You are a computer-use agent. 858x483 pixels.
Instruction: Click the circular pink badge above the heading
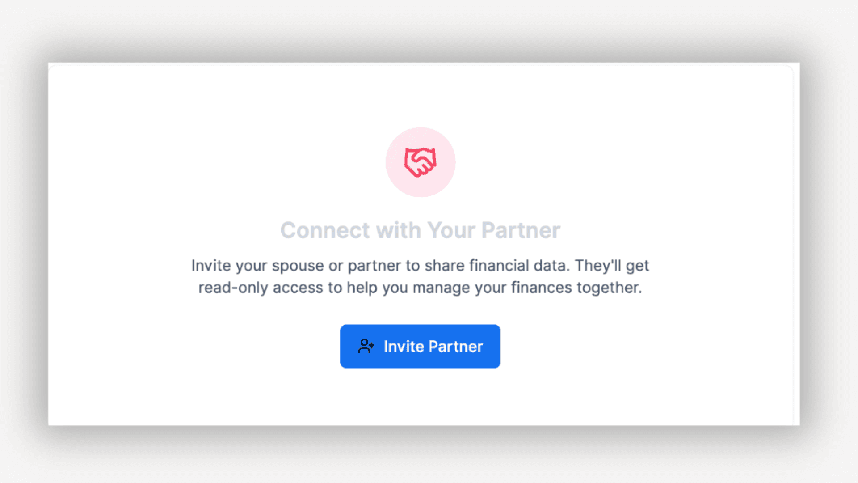[x=420, y=162]
